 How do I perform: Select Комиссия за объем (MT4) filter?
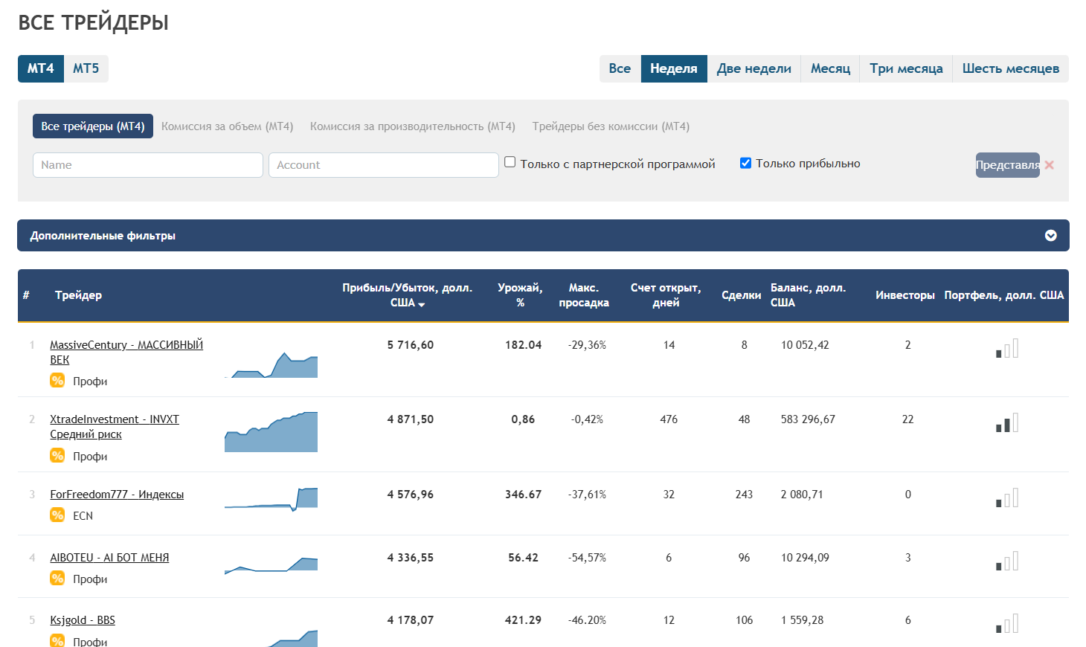click(227, 126)
